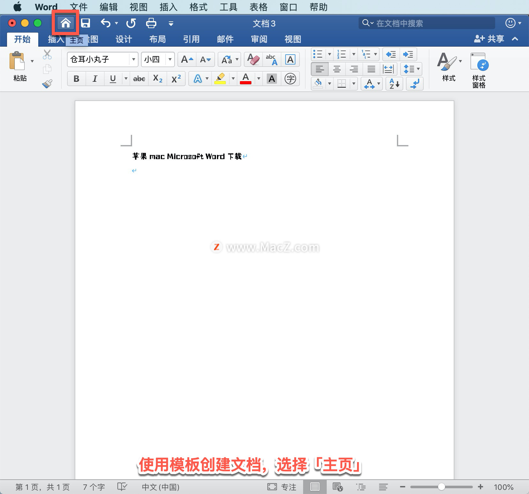Align text left
This screenshot has height=494, width=529.
point(320,69)
